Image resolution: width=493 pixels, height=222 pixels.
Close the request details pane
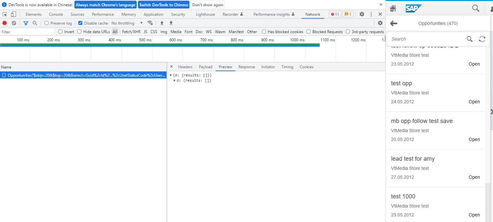coord(171,67)
